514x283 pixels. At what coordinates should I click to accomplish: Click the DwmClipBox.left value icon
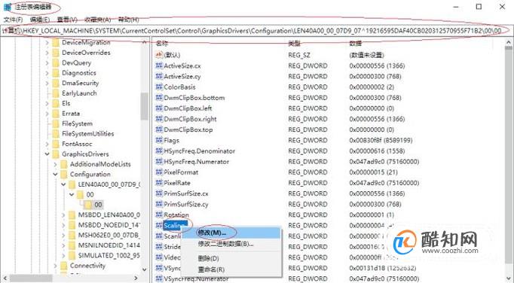[159, 108]
